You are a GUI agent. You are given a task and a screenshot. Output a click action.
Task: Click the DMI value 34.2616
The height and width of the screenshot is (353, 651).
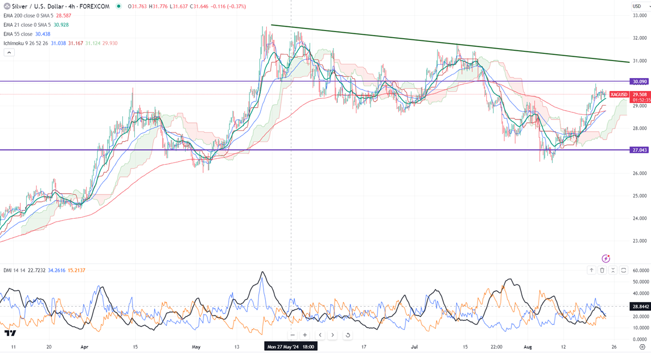(57, 271)
